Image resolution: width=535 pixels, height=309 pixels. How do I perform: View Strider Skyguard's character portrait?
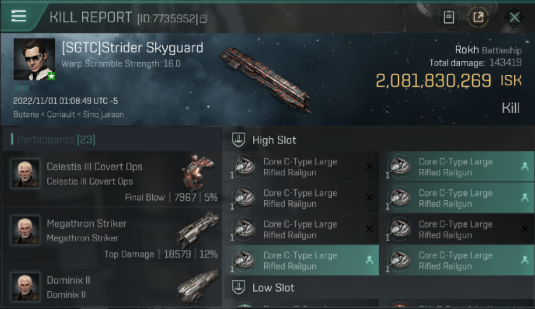coord(34,59)
